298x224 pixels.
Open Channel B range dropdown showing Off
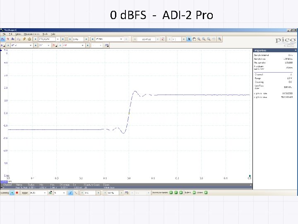82,45
